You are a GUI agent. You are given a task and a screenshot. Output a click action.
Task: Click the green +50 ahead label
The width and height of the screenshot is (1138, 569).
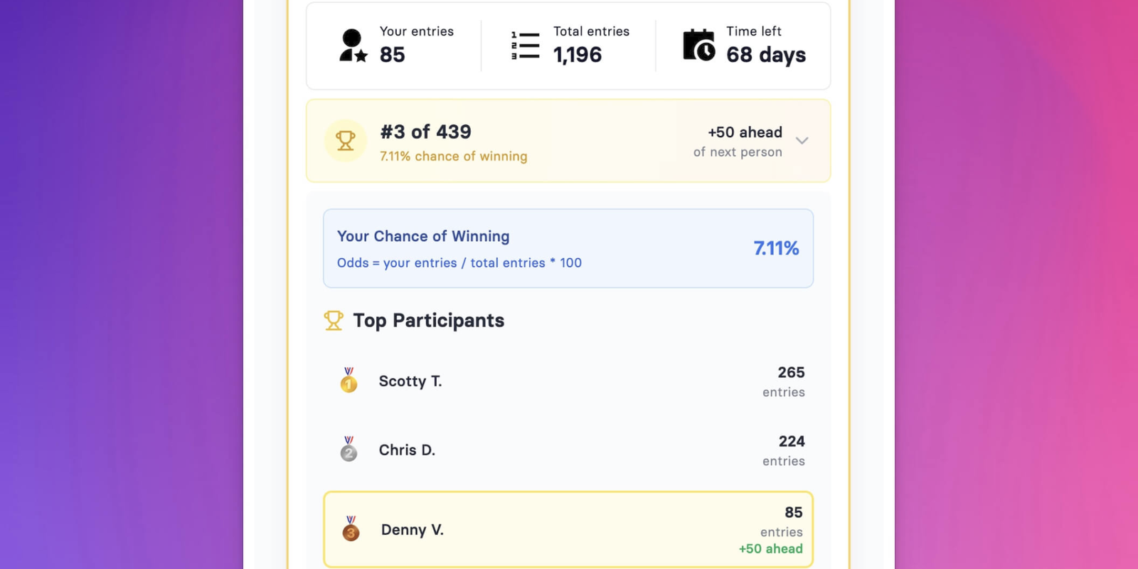[x=770, y=549]
